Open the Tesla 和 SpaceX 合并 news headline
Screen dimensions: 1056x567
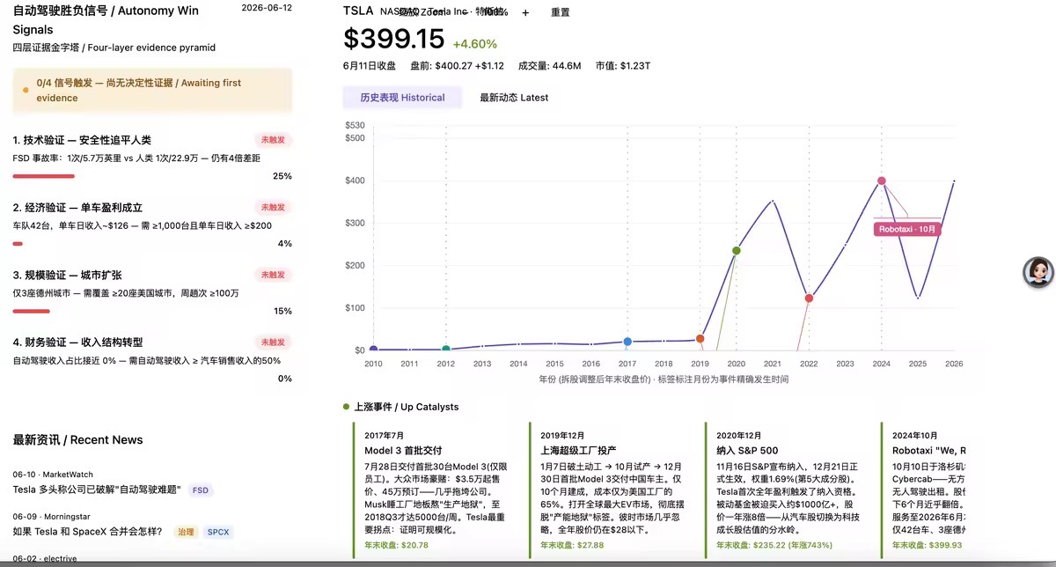tap(88, 532)
